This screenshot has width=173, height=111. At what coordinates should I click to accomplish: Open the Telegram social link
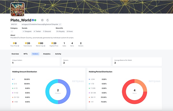27,31
